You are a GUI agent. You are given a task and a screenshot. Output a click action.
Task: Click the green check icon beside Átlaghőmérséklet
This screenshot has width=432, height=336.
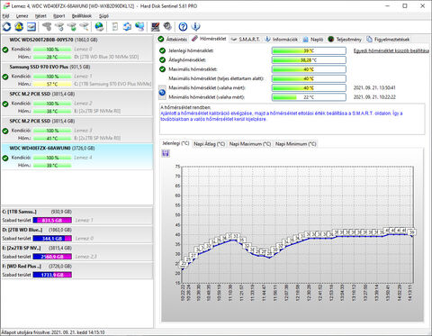tap(162, 60)
